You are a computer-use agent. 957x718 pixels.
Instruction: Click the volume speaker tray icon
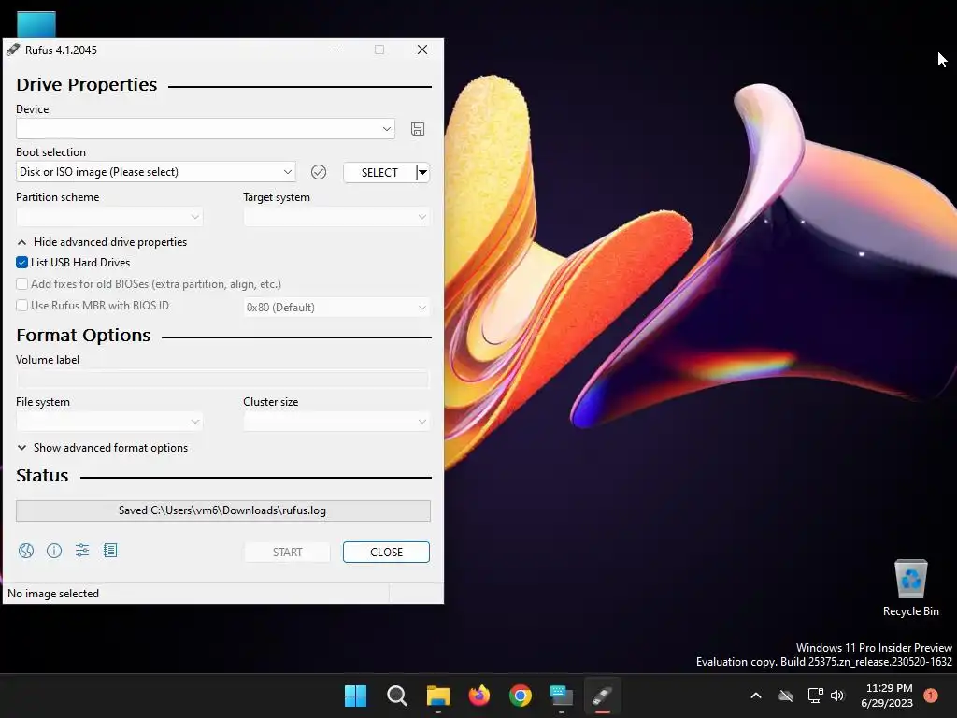pos(837,696)
